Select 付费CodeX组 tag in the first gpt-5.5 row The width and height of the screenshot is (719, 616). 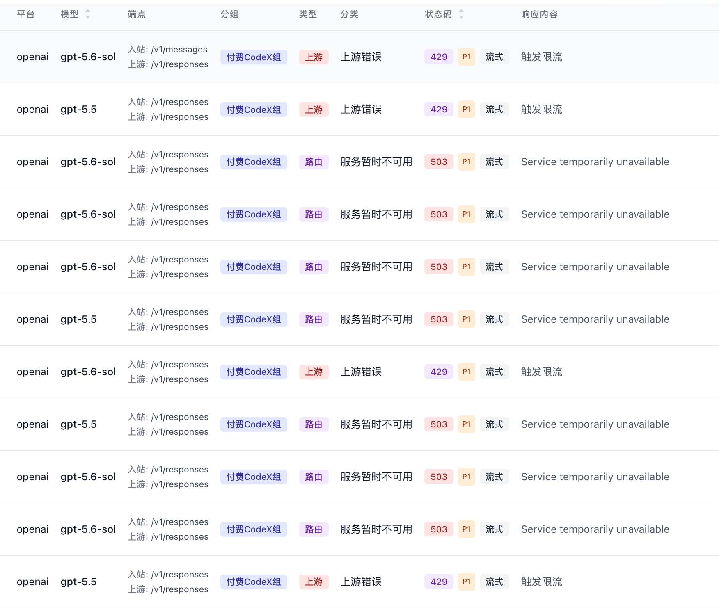click(x=254, y=110)
